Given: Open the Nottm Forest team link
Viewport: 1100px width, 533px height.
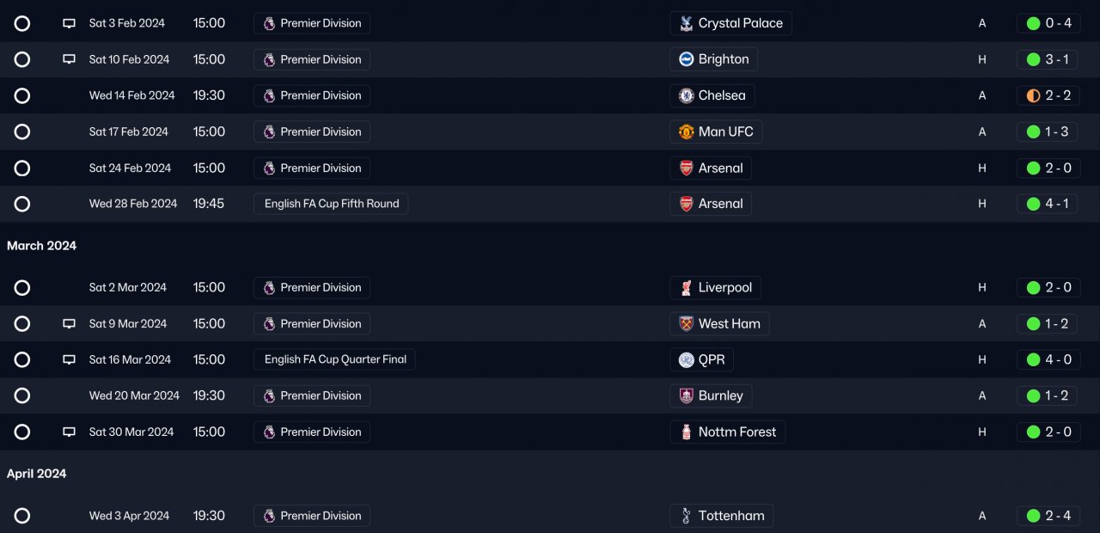Looking at the screenshot, I should 736,432.
